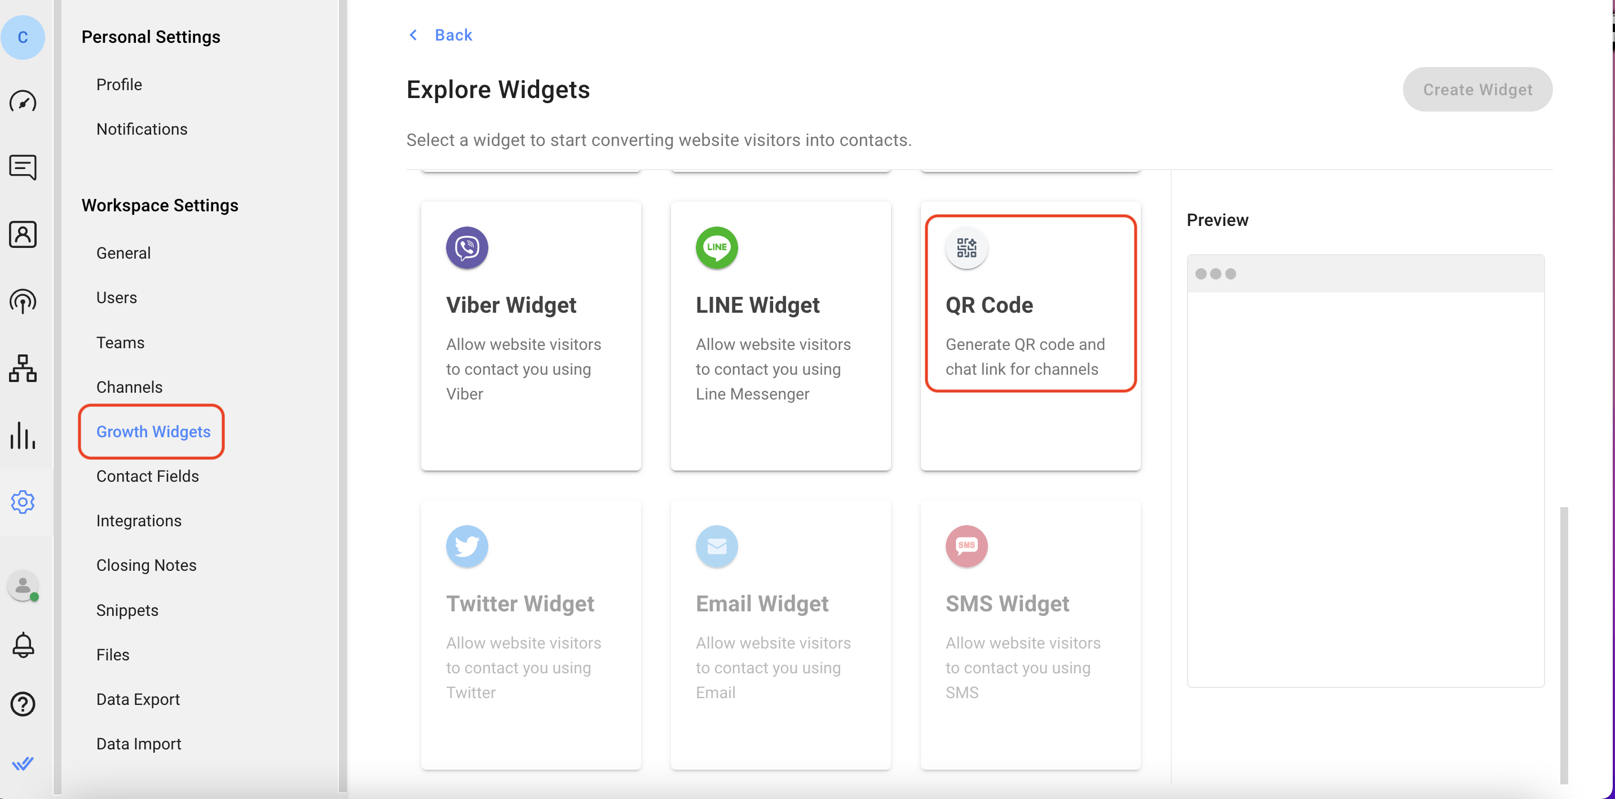Open the messages inbox icon
Viewport: 1615px width, 799px height.
(x=23, y=167)
